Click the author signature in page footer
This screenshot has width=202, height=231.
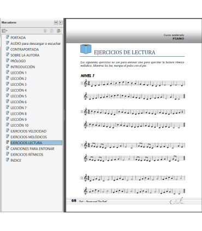[177, 201]
